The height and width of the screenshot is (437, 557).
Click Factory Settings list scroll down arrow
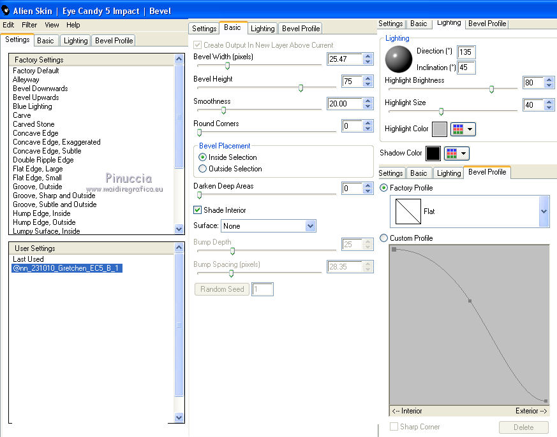tap(179, 229)
